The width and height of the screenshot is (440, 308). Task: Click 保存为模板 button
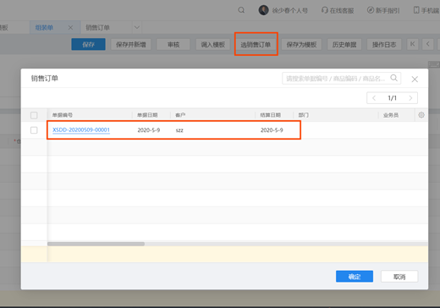click(x=301, y=45)
